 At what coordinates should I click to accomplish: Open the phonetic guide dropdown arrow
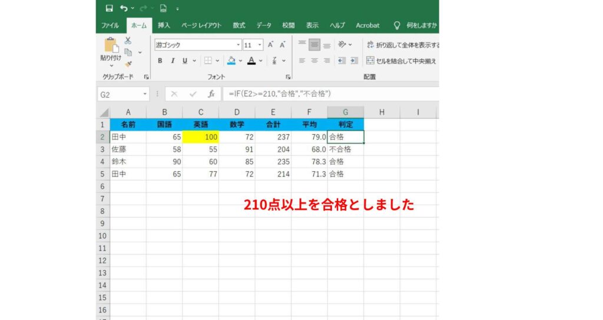284,61
